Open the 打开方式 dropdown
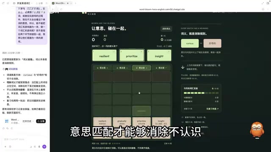271x152 pixels. coord(28,121)
